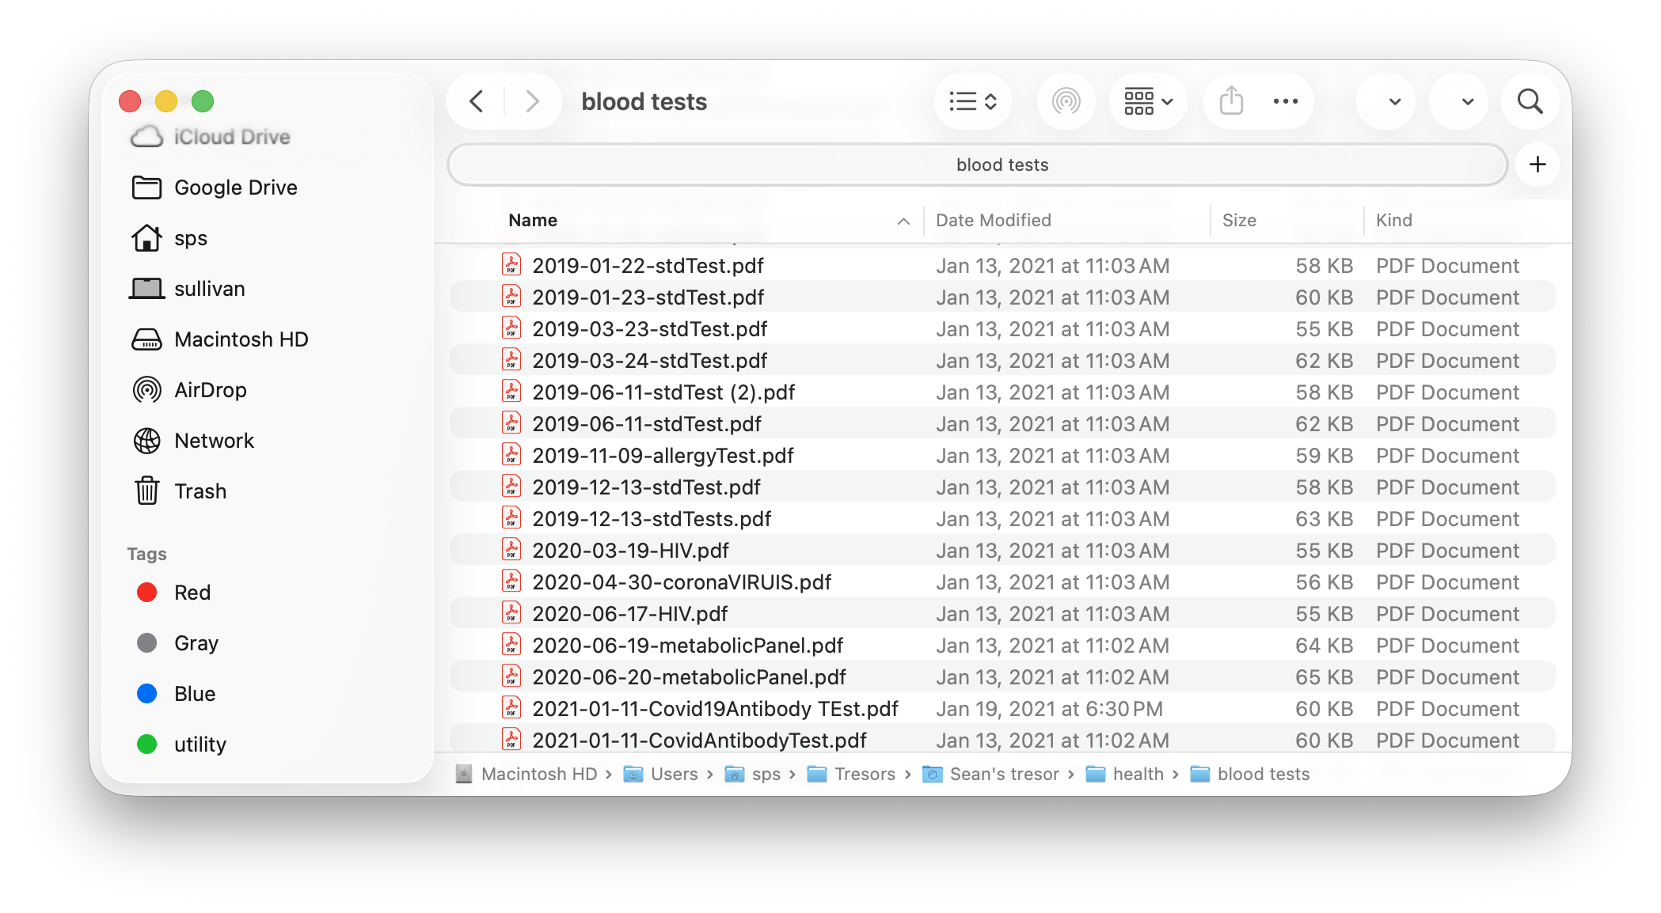This screenshot has height=913, width=1661.
Task: Open the Group By grid dropdown
Action: tap(1148, 101)
